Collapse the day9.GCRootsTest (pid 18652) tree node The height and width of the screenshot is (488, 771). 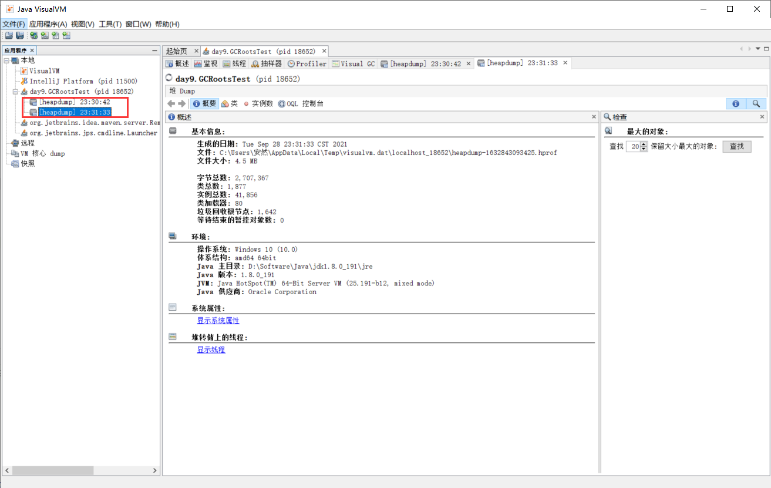16,92
